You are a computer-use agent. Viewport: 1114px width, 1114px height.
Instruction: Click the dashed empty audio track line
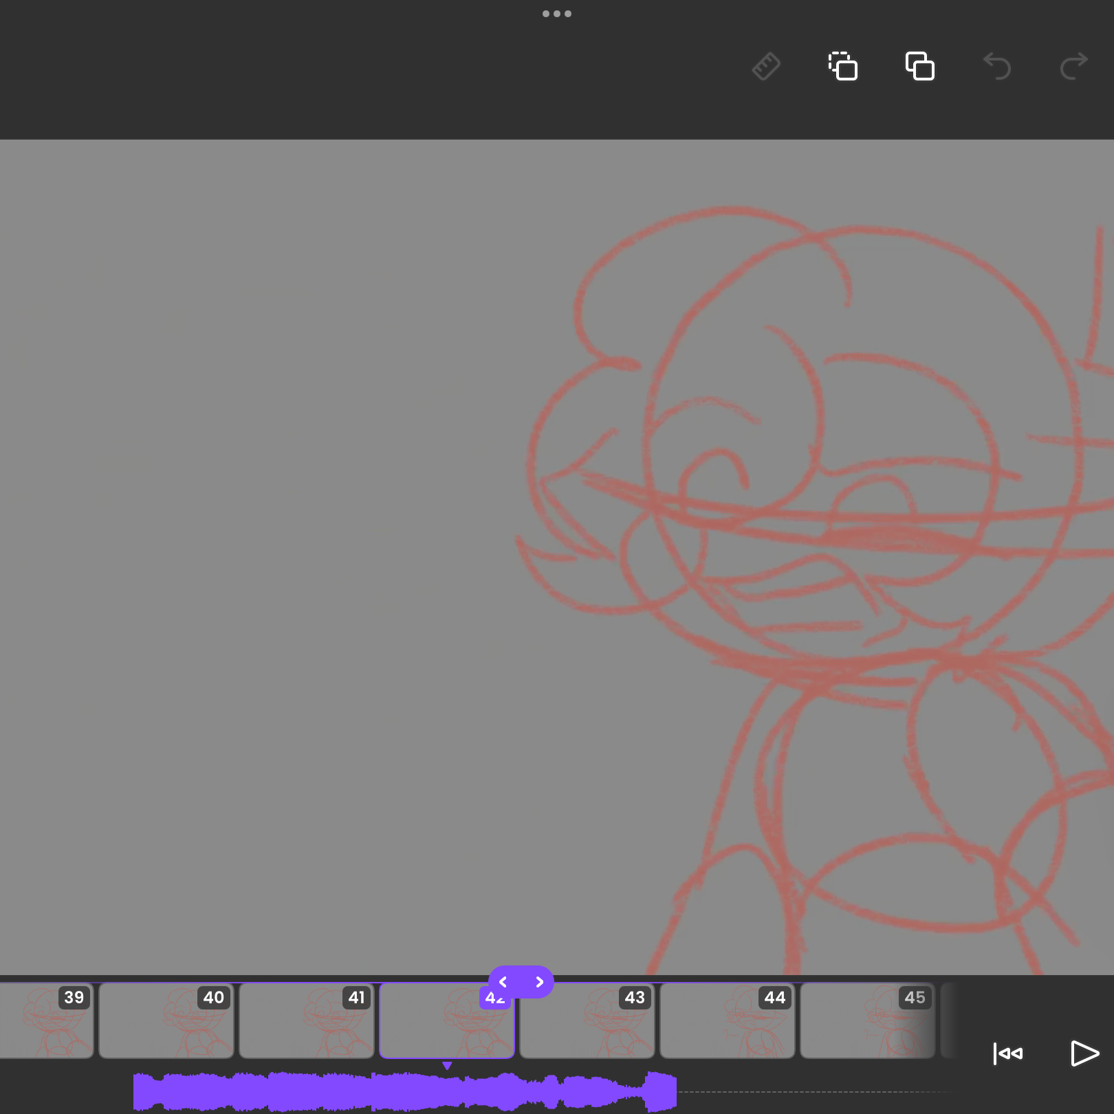[x=816, y=1091]
